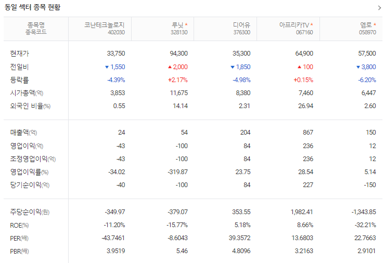Click the market cap value 7,460
Image resolution: width=384 pixels, height=263 pixels.
[x=306, y=93]
